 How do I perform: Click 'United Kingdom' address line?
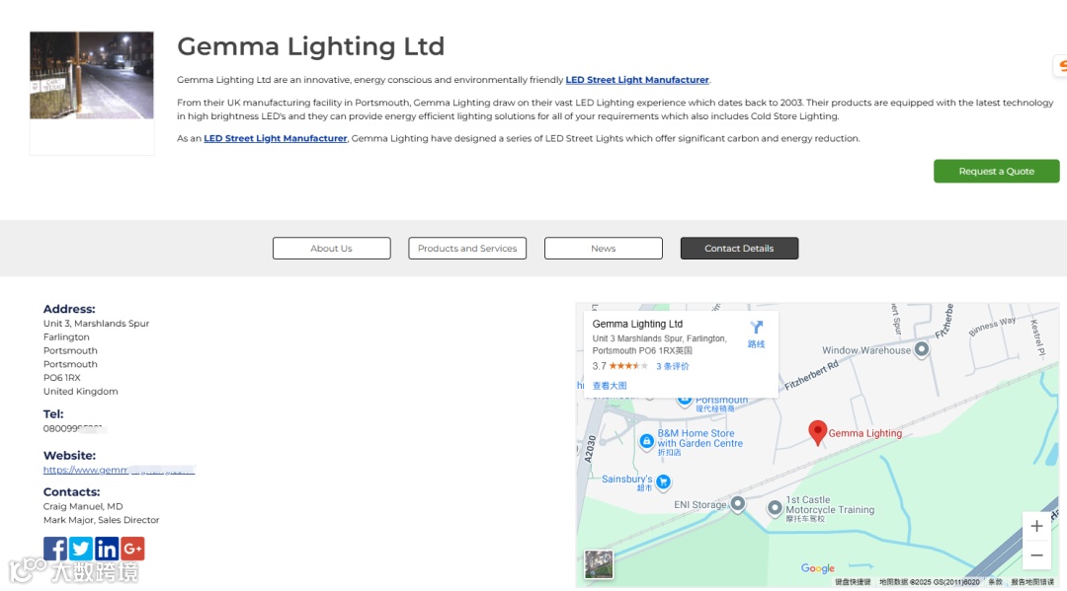pos(80,392)
